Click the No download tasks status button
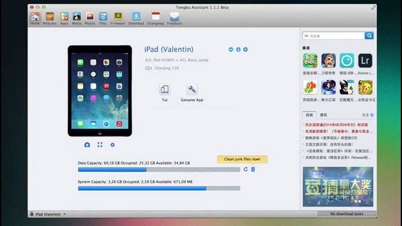Viewport: 402px width, 226px height. (347, 213)
